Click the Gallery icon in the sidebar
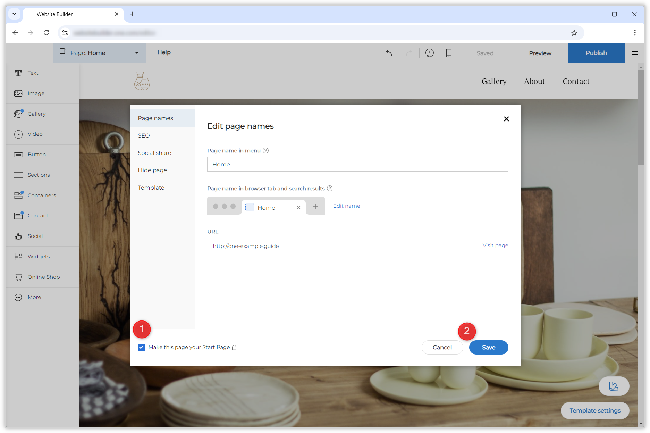Viewport: 650px width, 433px height. 18,114
